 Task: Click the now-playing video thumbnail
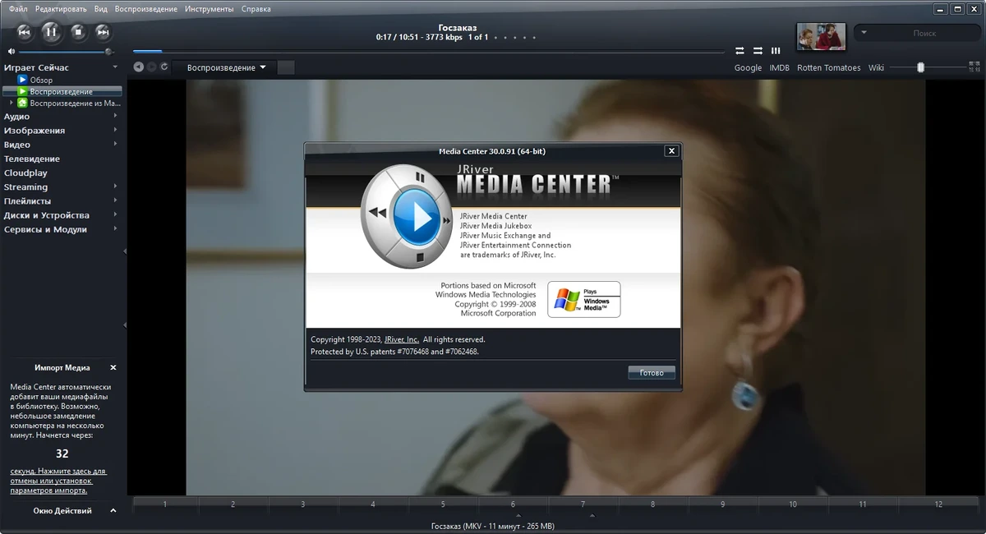822,36
